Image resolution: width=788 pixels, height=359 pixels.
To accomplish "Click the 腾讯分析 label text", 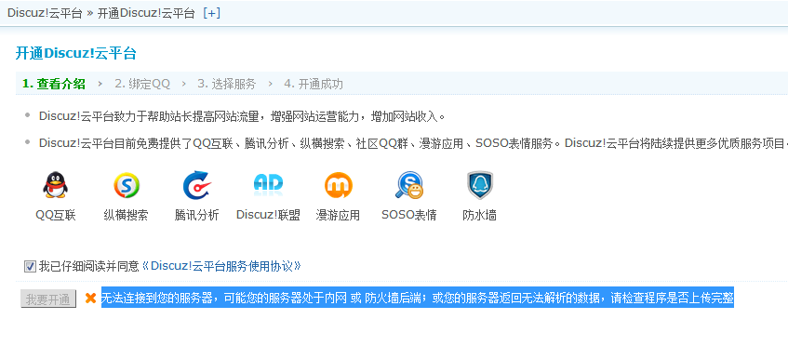I will coord(197,216).
